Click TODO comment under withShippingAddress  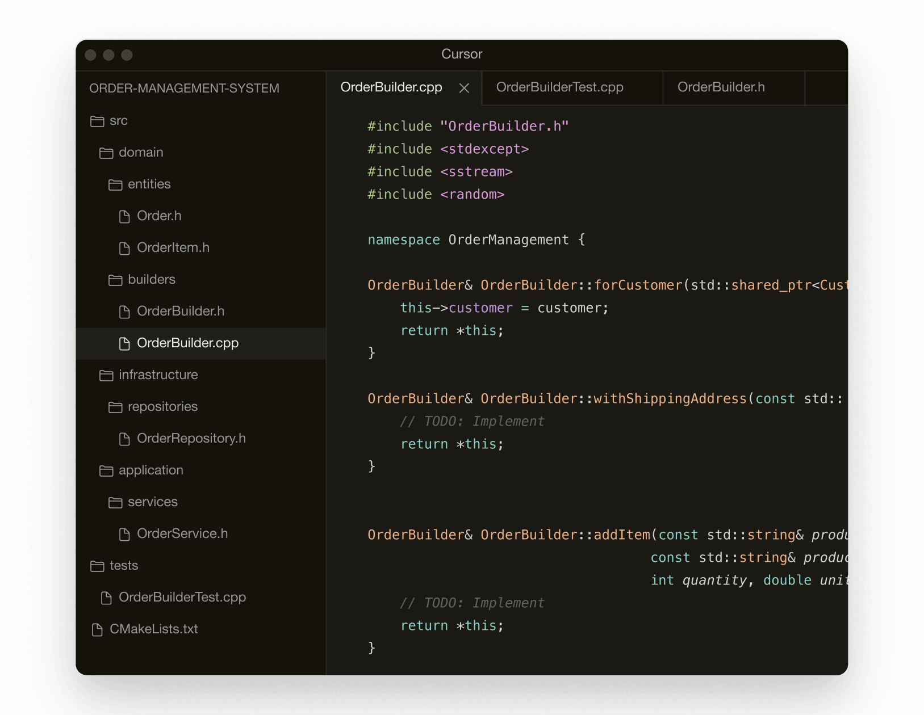[x=472, y=421]
